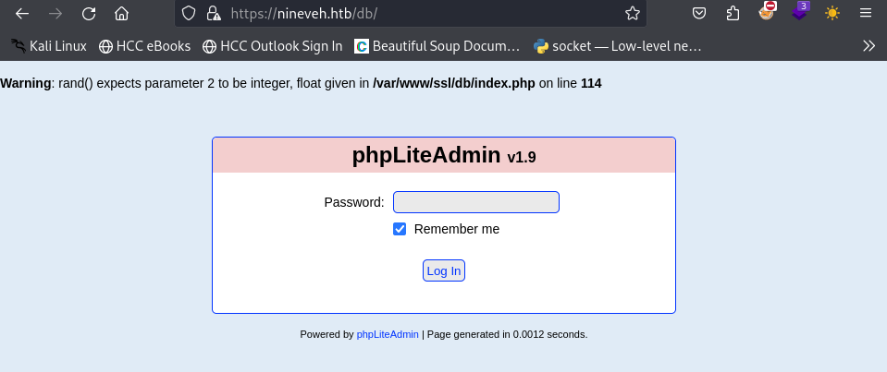The image size is (887, 372).
Task: Open the Firefox hamburger application menu
Action: pyautogui.click(x=866, y=14)
